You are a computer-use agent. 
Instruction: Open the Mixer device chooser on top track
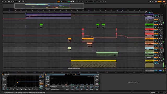point(150,15)
